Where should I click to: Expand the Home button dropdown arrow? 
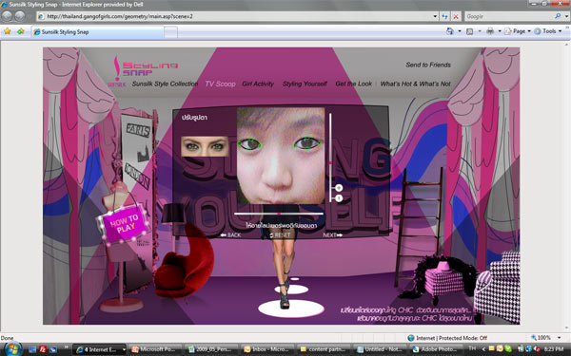click(x=460, y=31)
